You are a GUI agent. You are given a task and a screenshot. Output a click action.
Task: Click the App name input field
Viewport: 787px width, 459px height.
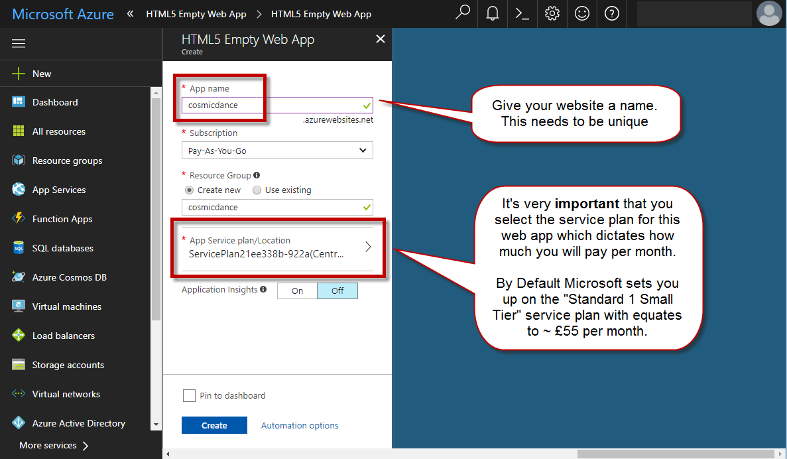(277, 105)
